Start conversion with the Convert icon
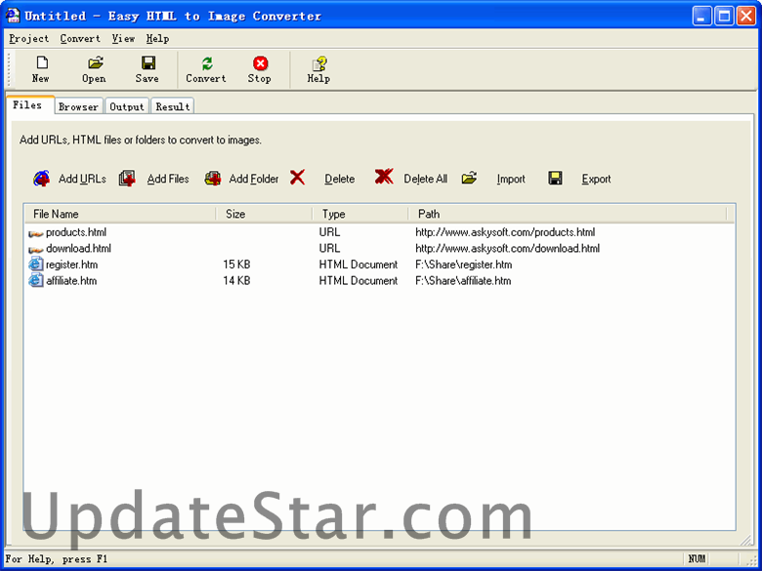This screenshot has width=762, height=571. tap(207, 63)
